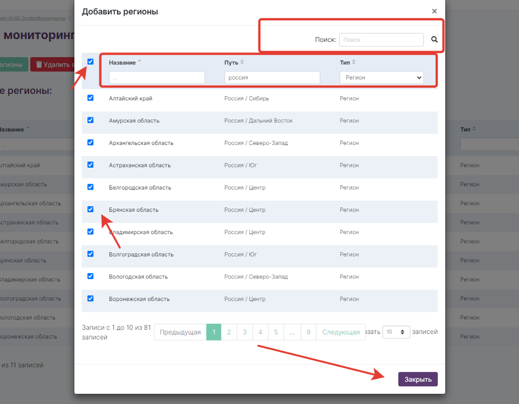Click the Предыдущая pagination button
The image size is (519, 404).
180,332
